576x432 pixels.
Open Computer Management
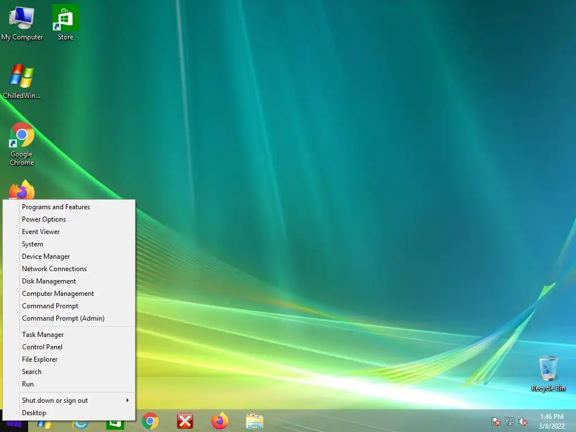pyautogui.click(x=69, y=294)
